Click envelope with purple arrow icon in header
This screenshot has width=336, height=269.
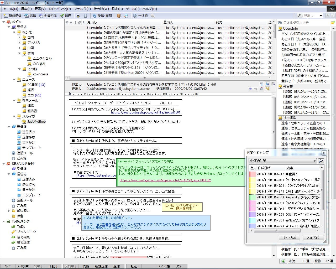tap(262, 89)
